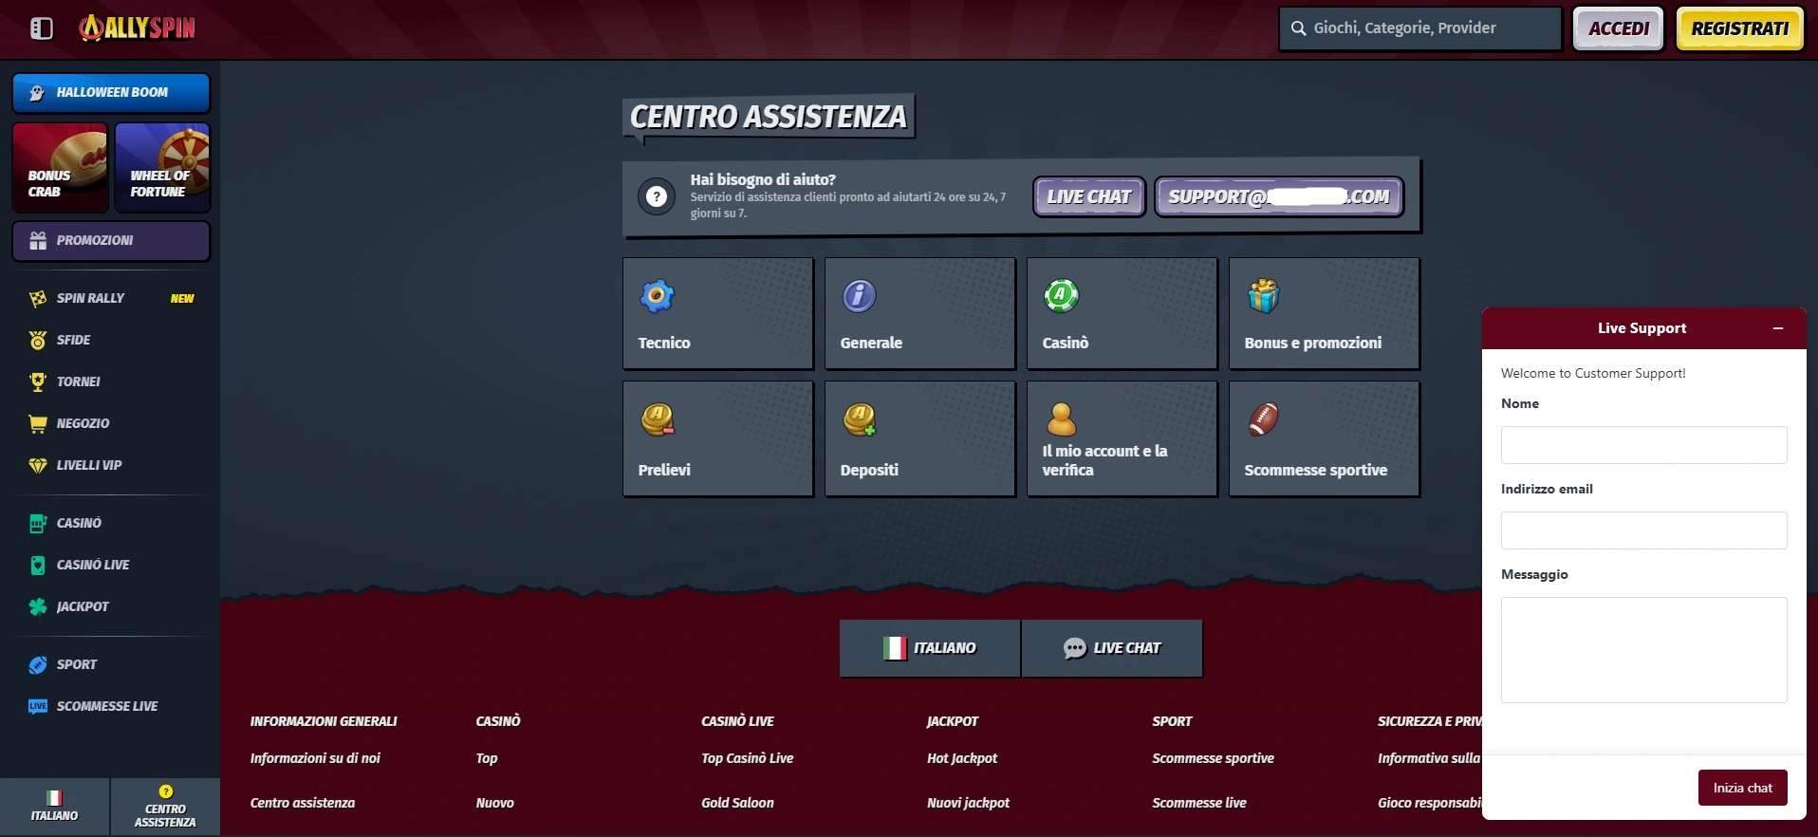Open the Bonus e promozioni help category
The image size is (1818, 837).
[1325, 313]
